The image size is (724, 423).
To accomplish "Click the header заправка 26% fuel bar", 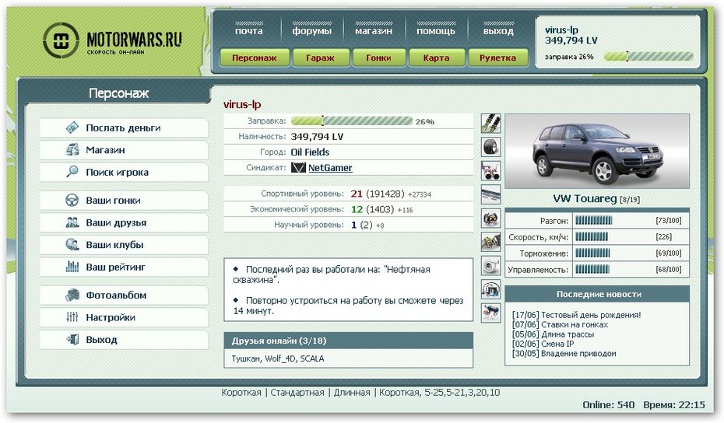I will [648, 57].
